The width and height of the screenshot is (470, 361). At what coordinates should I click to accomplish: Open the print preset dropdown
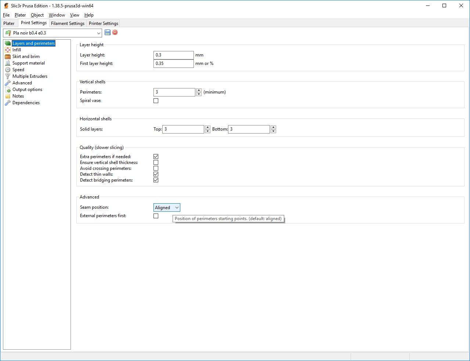pyautogui.click(x=53, y=33)
